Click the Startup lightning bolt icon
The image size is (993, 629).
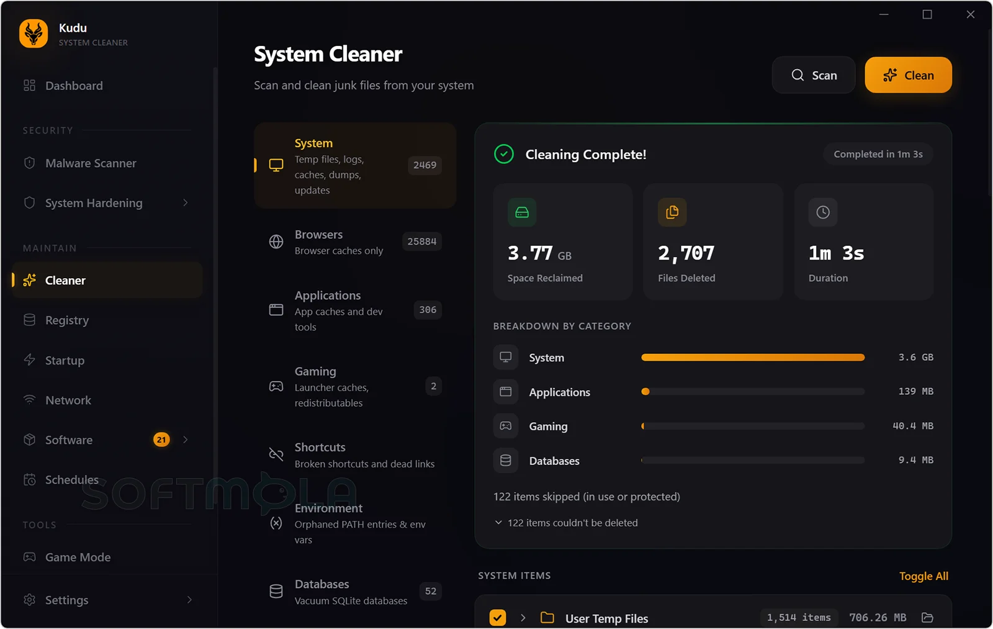tap(29, 360)
